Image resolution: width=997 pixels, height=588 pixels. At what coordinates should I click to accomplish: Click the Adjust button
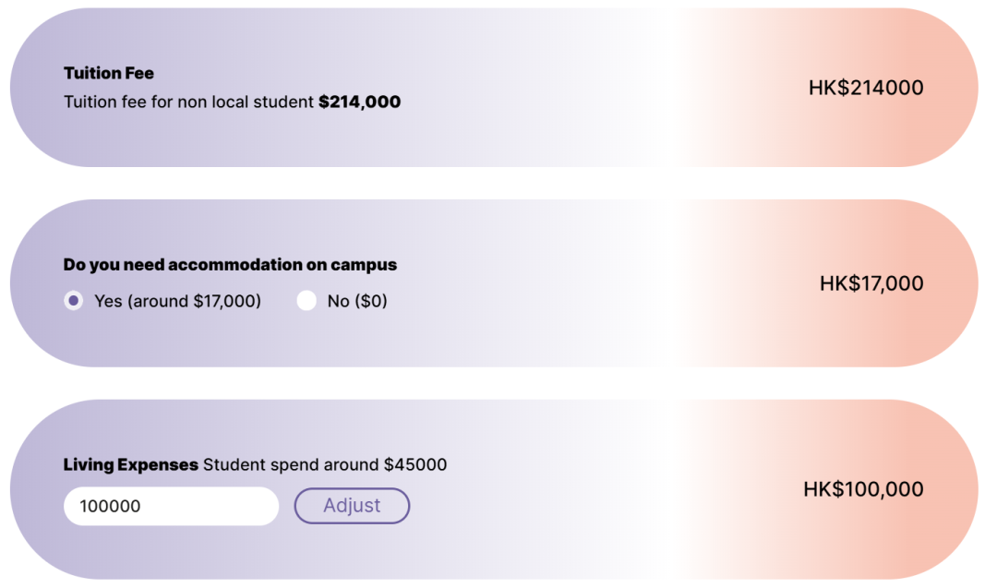[x=352, y=506]
